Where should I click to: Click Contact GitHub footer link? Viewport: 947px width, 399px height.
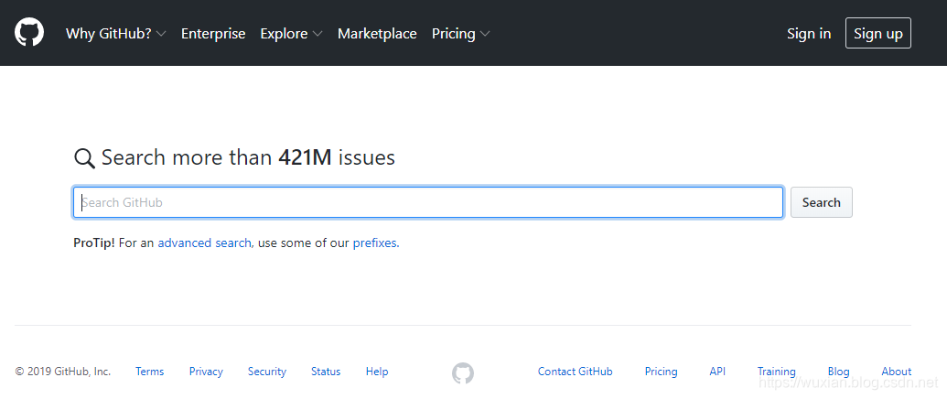[575, 372]
